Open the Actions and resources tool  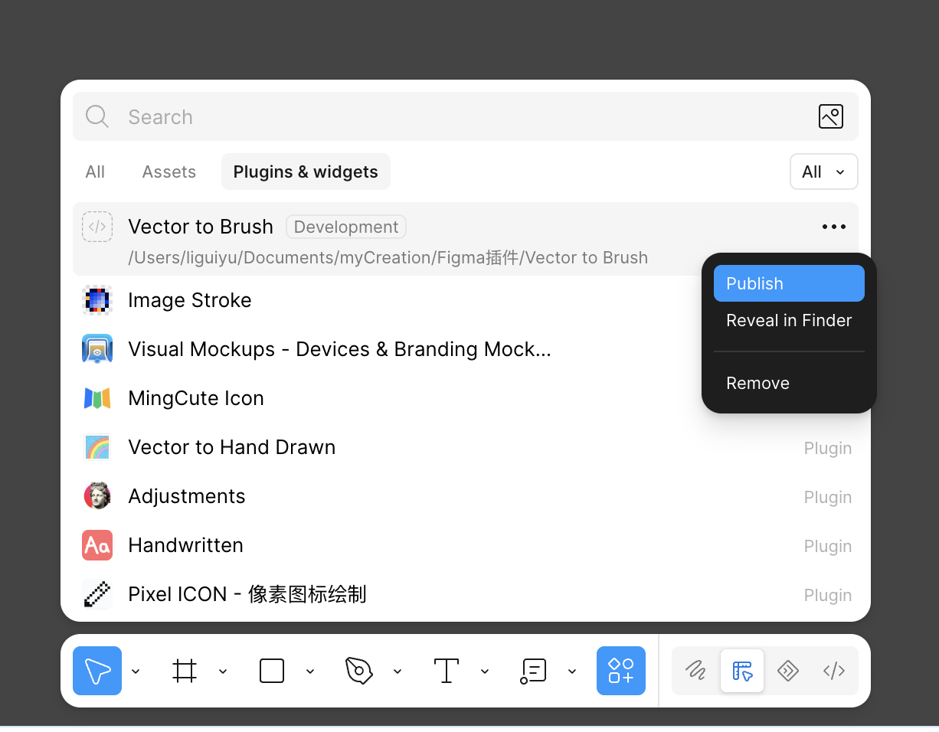click(x=621, y=671)
